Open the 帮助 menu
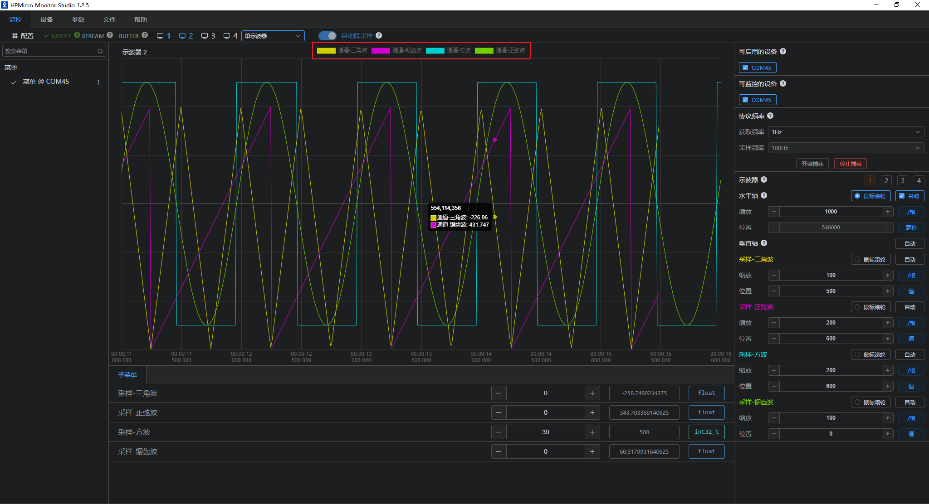 (x=141, y=19)
